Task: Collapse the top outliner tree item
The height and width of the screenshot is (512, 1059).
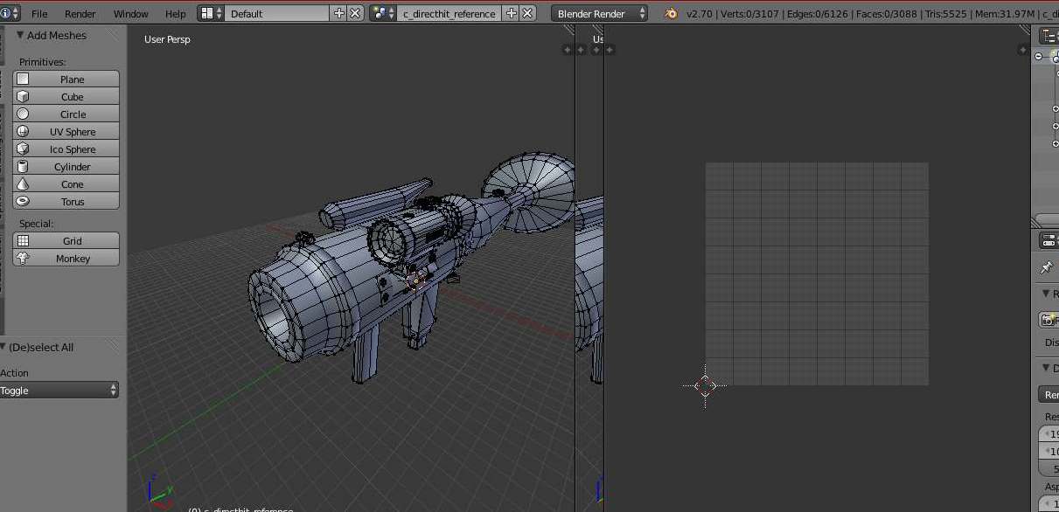Action: 1038,56
